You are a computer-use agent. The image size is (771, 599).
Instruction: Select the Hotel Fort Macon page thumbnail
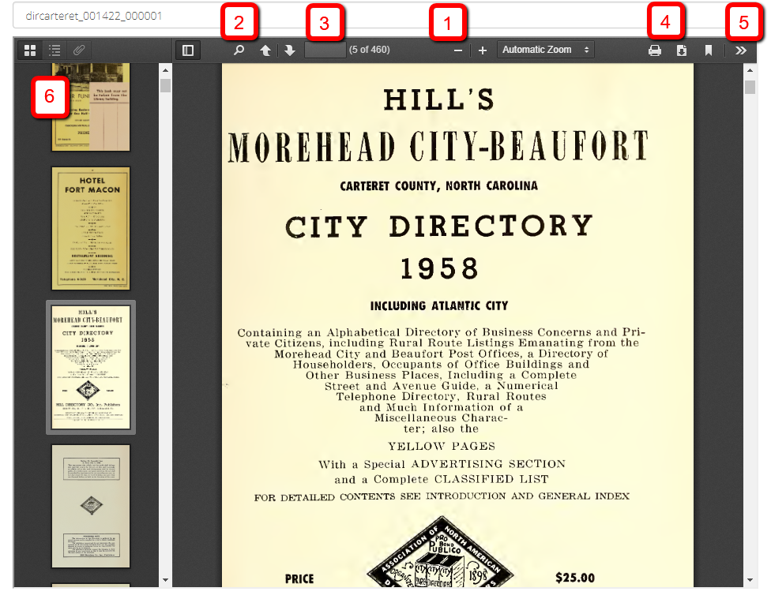coord(91,229)
